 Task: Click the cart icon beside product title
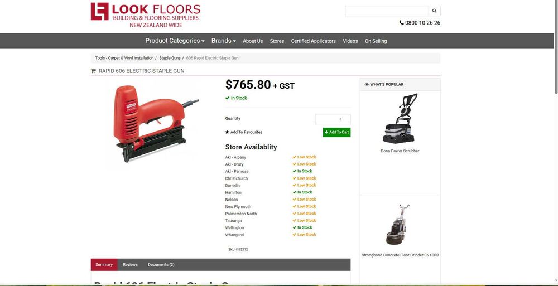pos(93,71)
